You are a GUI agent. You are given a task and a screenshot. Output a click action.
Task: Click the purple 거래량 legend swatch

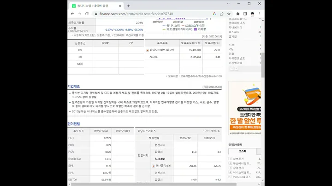196,29
